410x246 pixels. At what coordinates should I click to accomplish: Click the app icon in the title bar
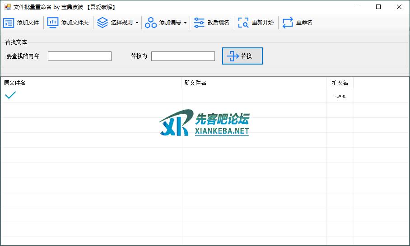point(7,7)
